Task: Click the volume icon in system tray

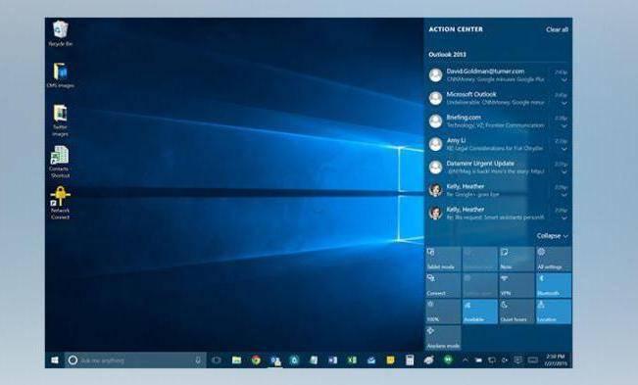Action: (x=505, y=361)
